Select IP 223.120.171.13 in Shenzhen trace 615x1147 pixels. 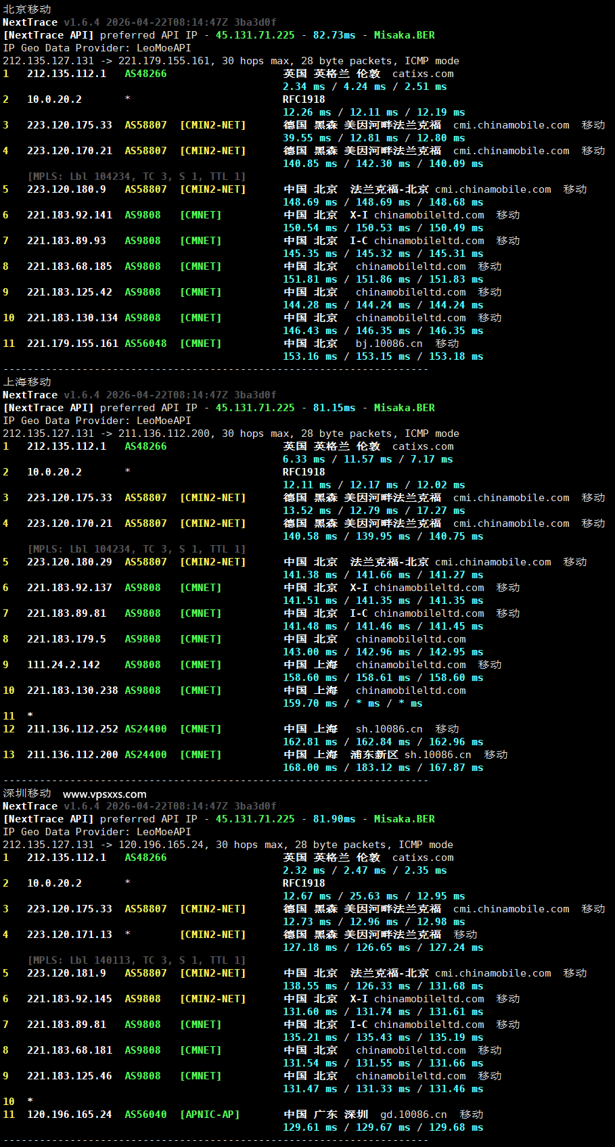click(70, 935)
